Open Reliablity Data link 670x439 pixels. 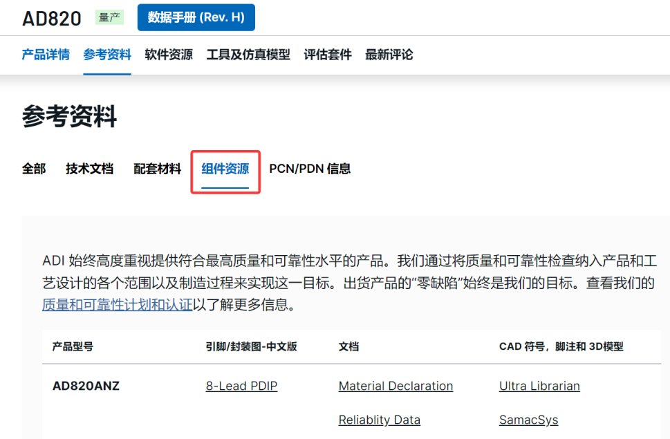(380, 420)
